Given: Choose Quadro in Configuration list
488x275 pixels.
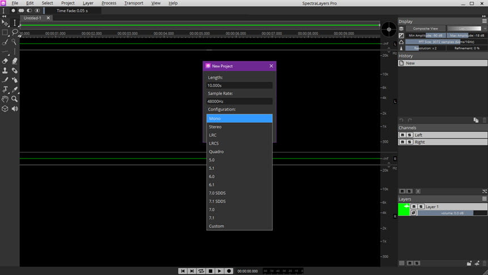Looking at the screenshot, I should (x=239, y=152).
